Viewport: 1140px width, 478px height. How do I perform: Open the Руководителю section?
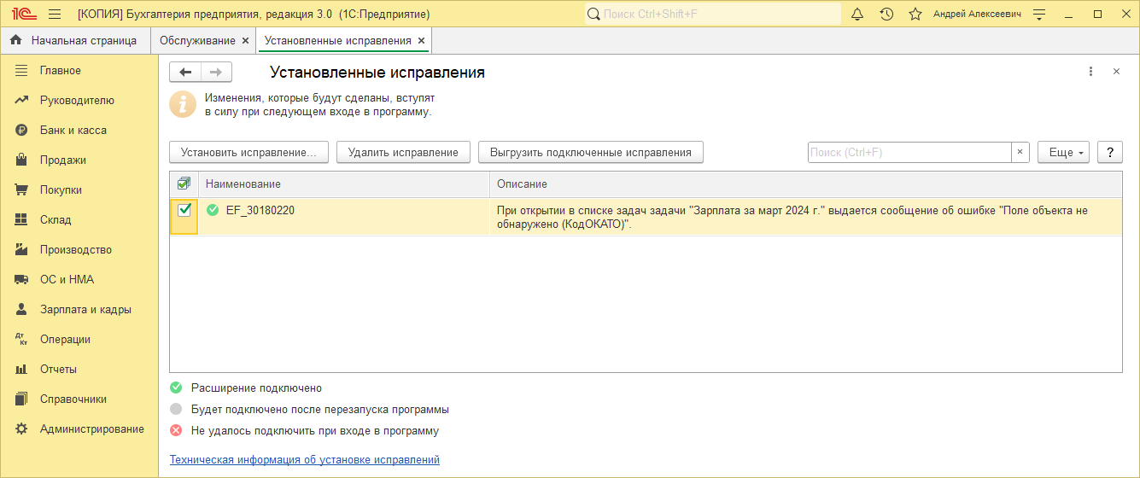79,100
